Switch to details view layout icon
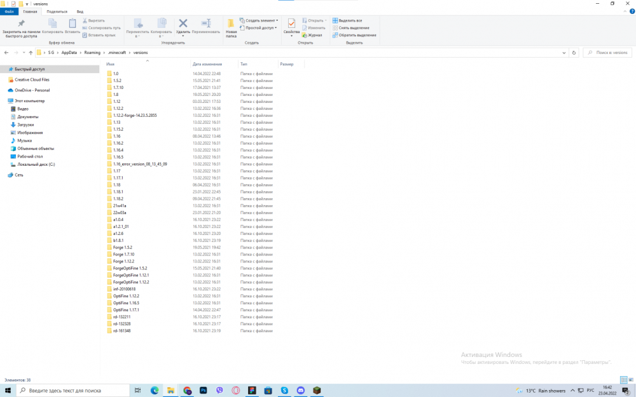 tap(623, 380)
